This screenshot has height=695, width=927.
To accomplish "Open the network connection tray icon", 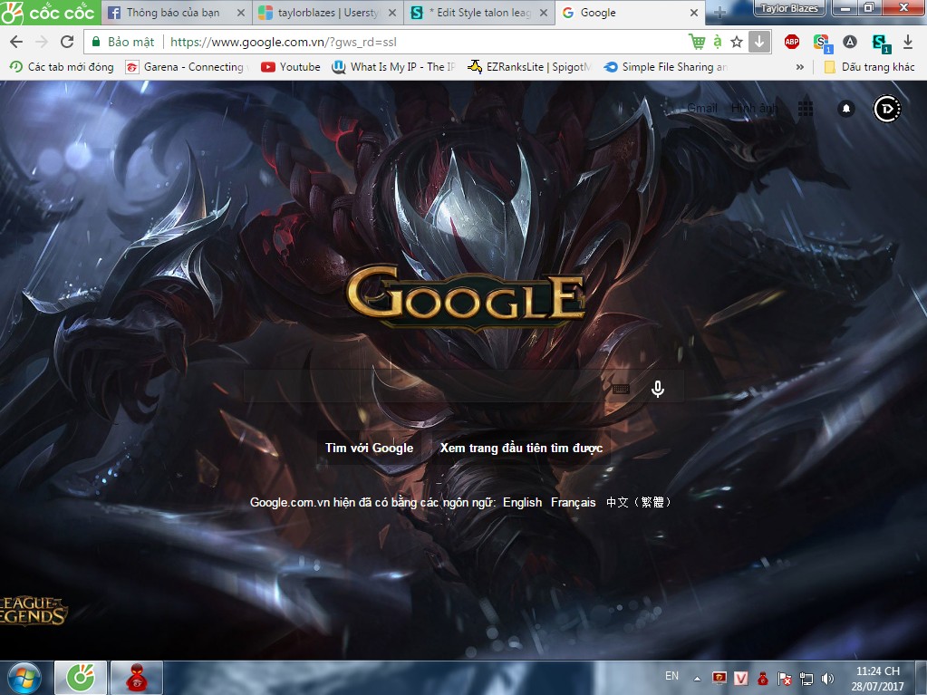I will 806,679.
